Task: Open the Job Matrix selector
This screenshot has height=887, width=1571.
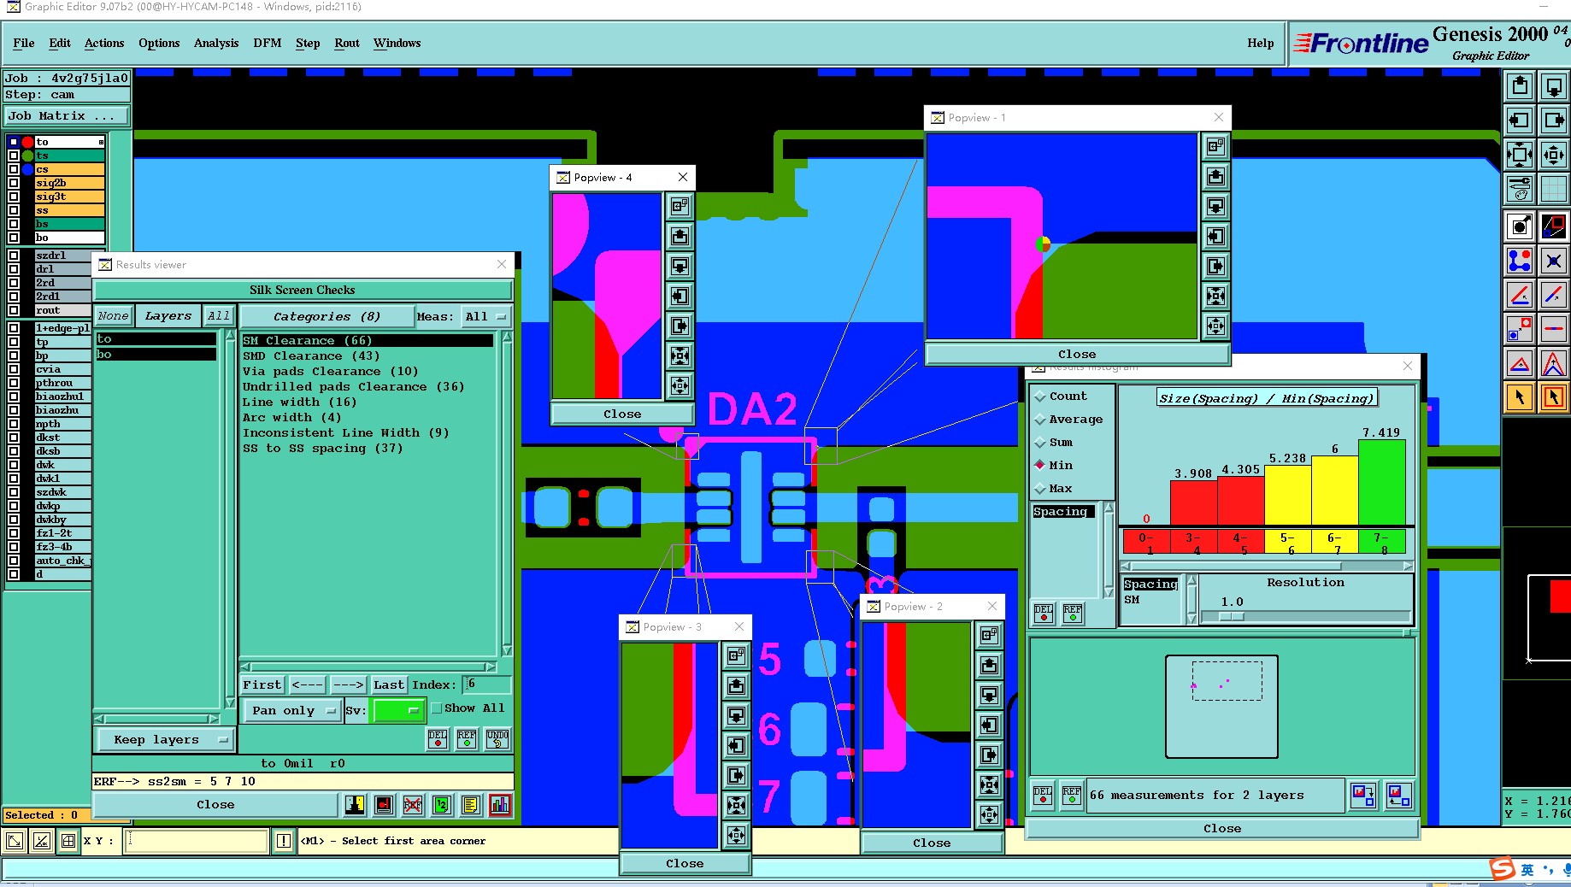Action: [68, 116]
